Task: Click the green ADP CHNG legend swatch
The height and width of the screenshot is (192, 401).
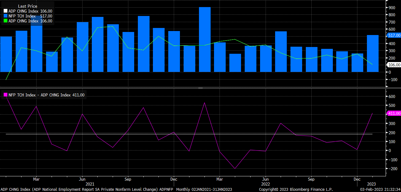Action: click(5, 21)
